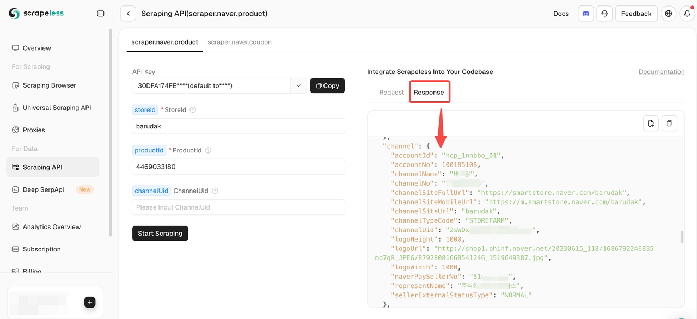Switch to scraper.naver.coupon tab
Screen dimensions: 697x319
[240, 42]
